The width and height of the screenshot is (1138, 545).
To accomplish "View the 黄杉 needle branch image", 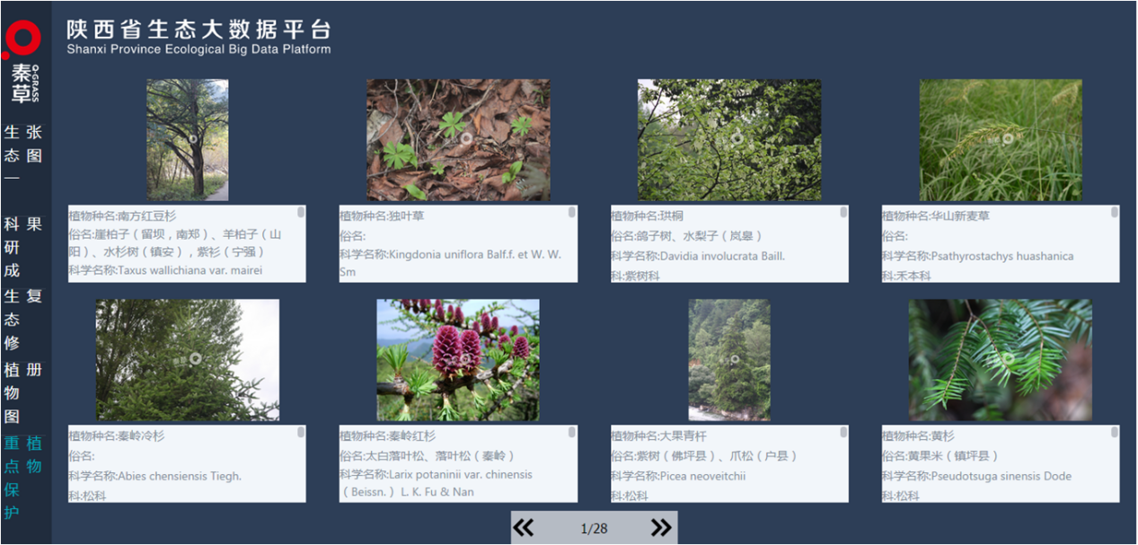I will pos(1001,360).
